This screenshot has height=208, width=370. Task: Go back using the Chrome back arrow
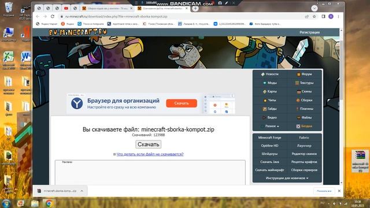click(38, 17)
